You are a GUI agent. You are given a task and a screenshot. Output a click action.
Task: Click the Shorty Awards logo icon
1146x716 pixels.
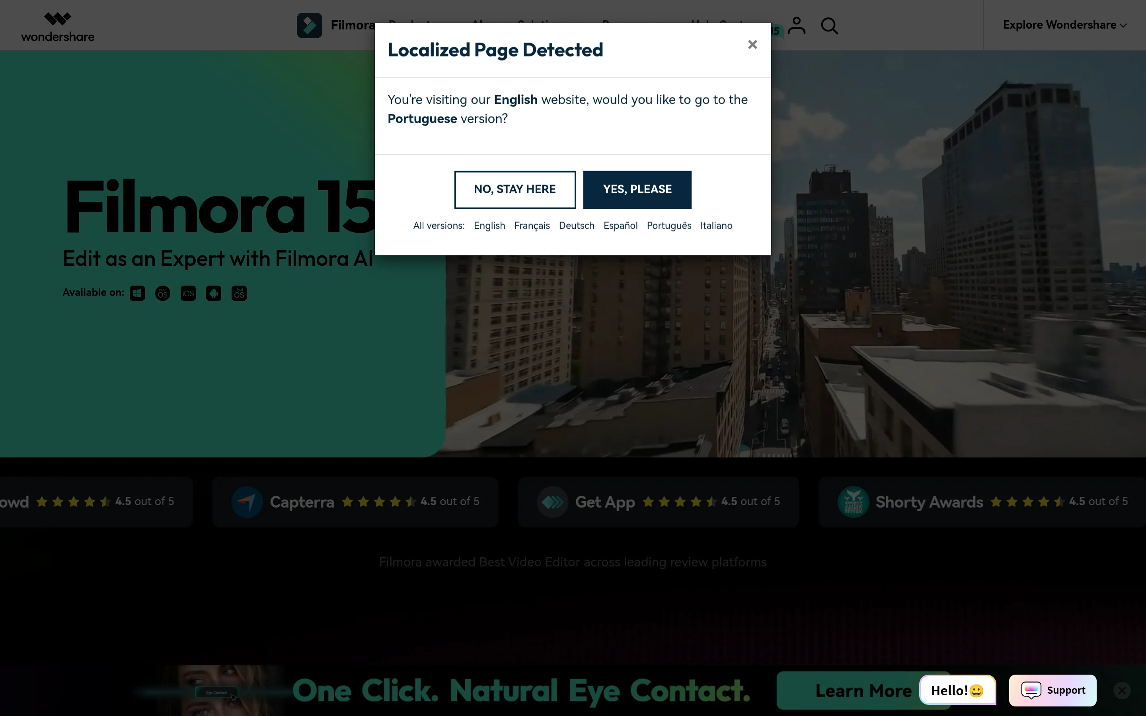pos(853,502)
